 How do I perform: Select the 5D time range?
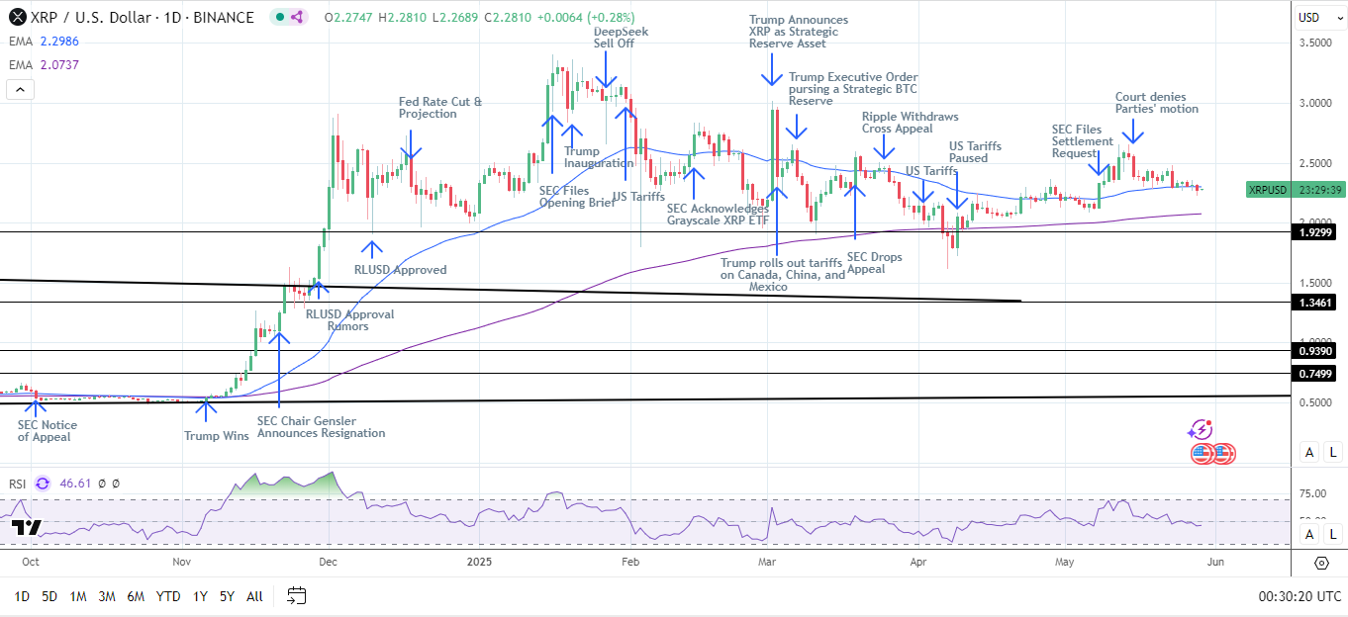tap(49, 596)
